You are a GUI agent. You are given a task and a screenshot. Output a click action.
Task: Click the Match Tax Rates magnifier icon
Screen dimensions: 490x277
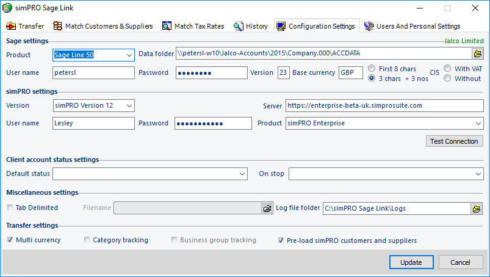pyautogui.click(x=167, y=26)
